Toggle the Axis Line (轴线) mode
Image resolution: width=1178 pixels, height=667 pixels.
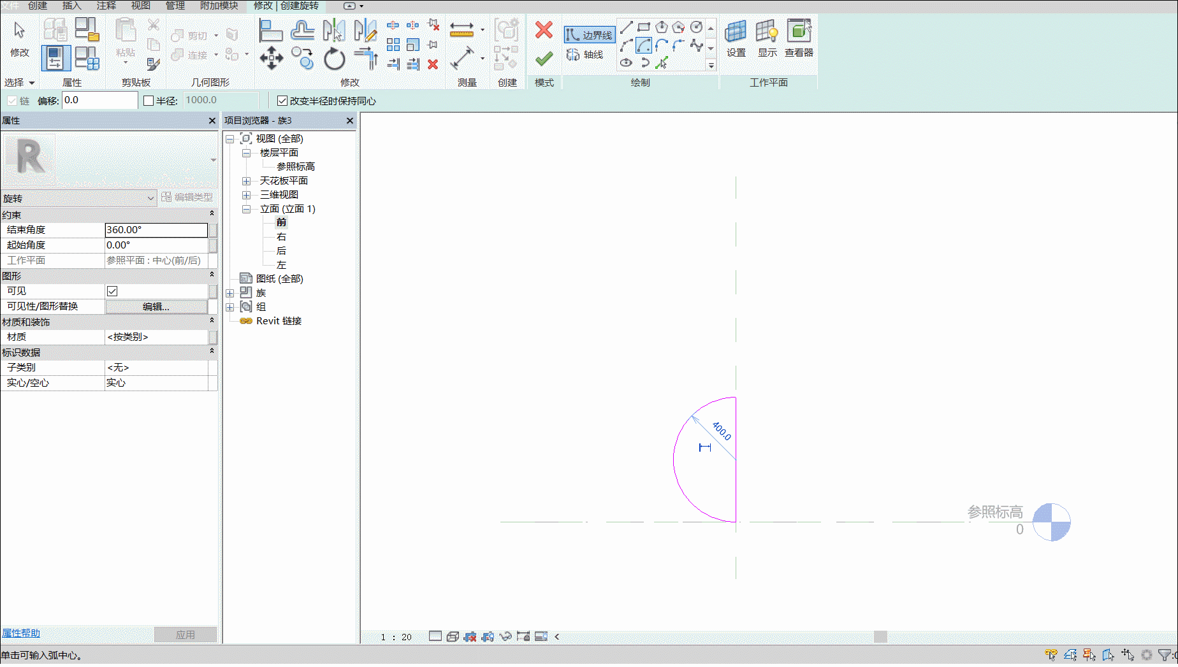585,55
